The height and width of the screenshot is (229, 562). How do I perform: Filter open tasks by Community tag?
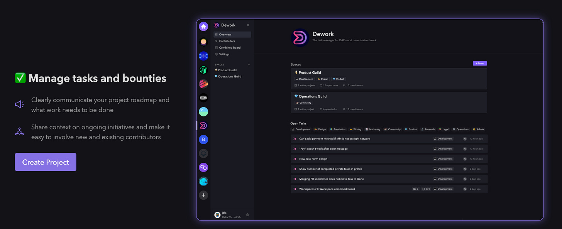click(393, 130)
